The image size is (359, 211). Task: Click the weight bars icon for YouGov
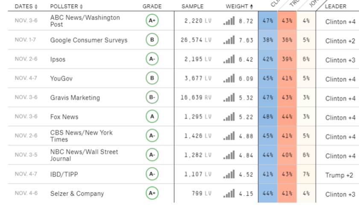[x=229, y=79]
